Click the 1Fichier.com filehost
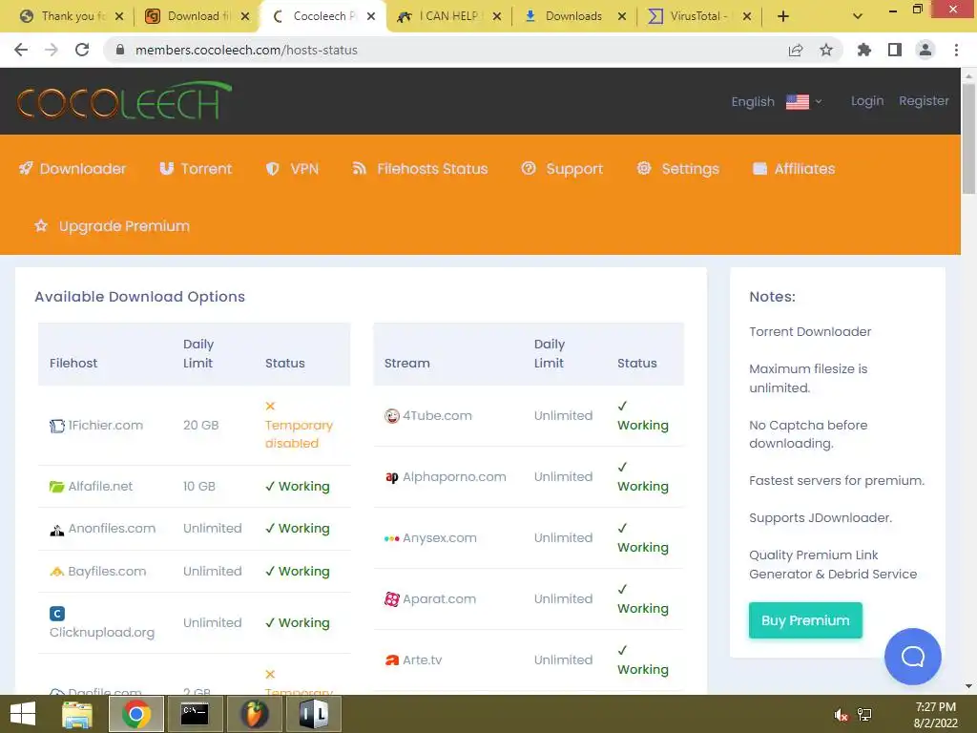 pyautogui.click(x=96, y=425)
